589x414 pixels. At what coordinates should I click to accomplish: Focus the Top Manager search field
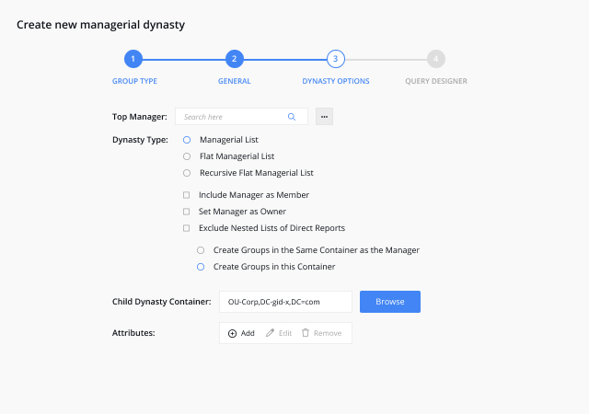click(x=241, y=117)
